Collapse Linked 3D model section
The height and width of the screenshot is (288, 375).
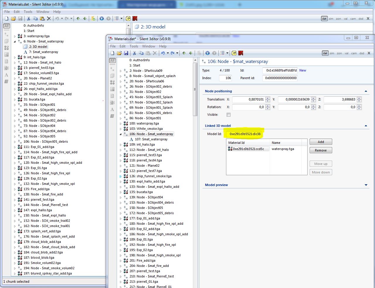tap(366, 126)
